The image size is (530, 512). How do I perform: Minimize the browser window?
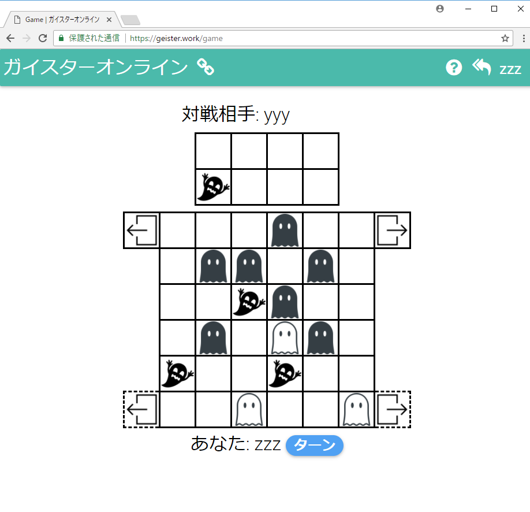pos(468,9)
